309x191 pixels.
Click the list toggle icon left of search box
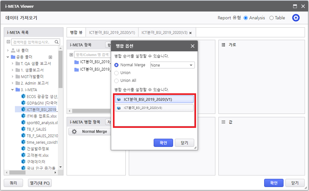[8, 42]
